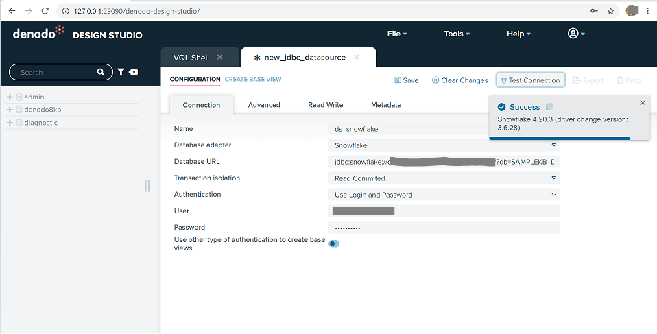Click the Save button

[x=407, y=80]
